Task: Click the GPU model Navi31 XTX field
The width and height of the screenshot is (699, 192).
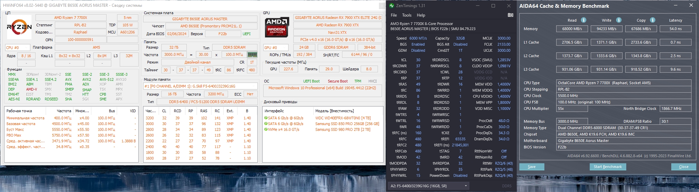Action: 337,32
